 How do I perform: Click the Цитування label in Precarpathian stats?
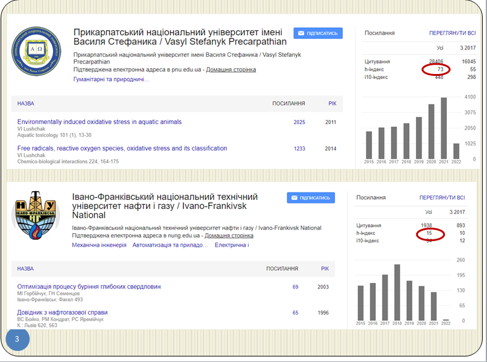tap(377, 62)
